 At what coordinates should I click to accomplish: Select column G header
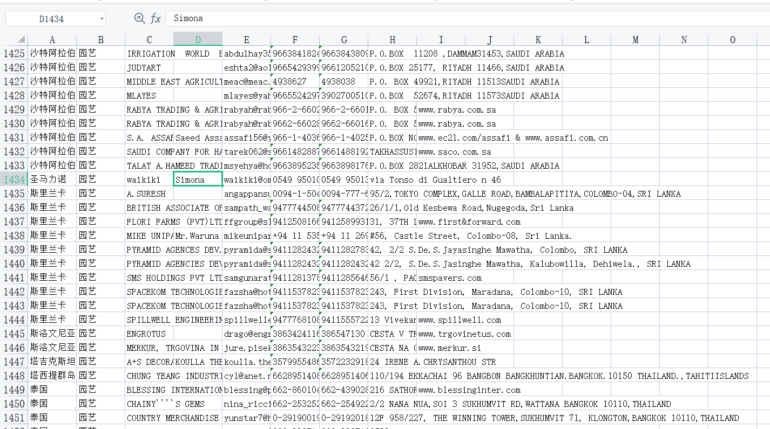pos(344,39)
